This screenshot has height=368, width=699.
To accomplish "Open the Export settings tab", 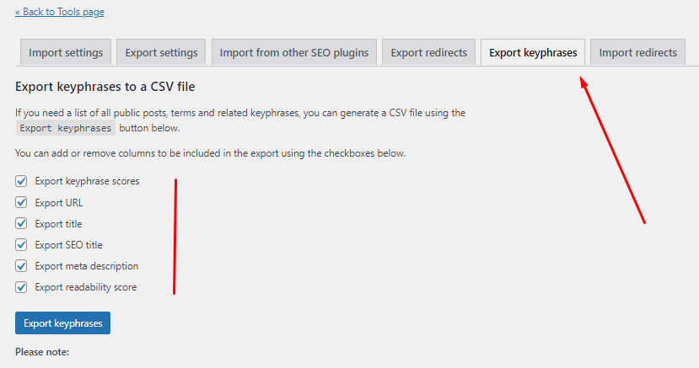I will pyautogui.click(x=161, y=52).
